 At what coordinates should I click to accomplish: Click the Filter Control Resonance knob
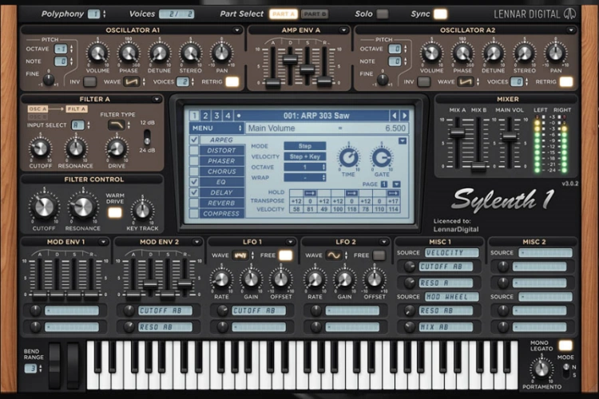pos(82,207)
